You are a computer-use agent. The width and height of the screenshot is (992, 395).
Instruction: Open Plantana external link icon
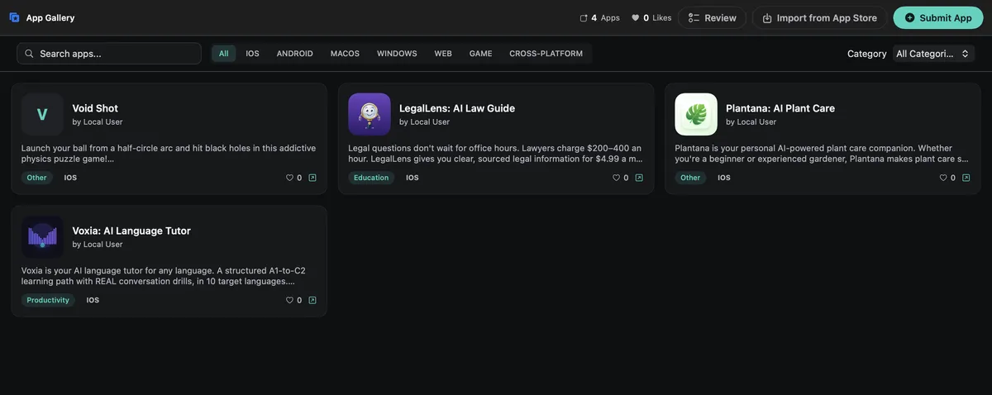pyautogui.click(x=966, y=178)
